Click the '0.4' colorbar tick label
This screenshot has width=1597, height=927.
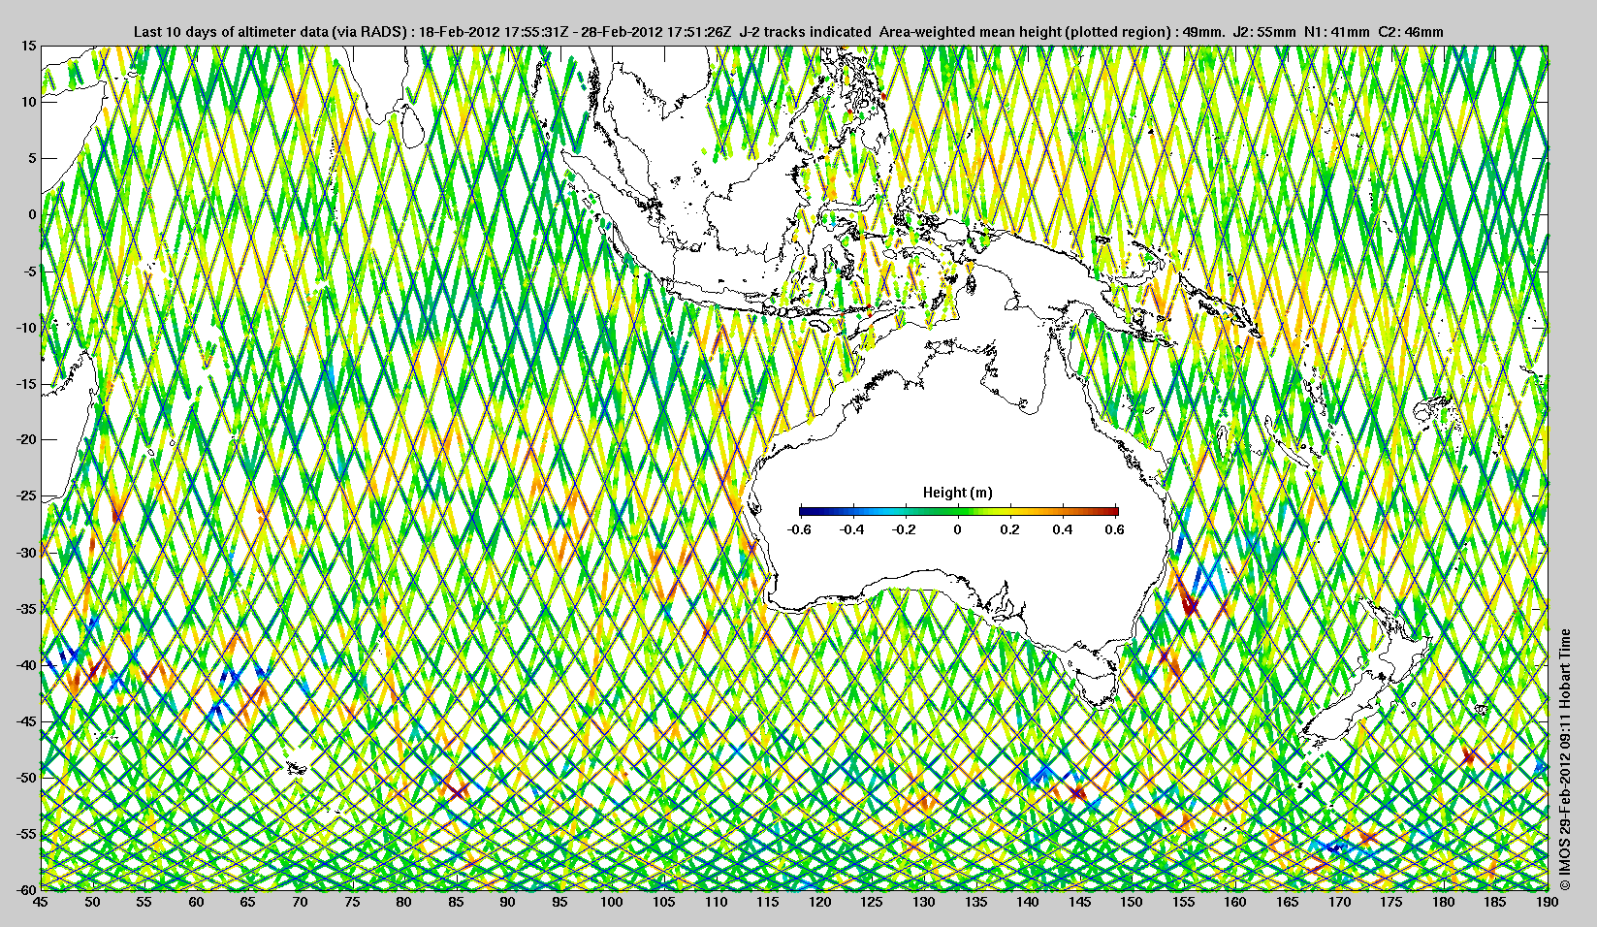point(1063,529)
